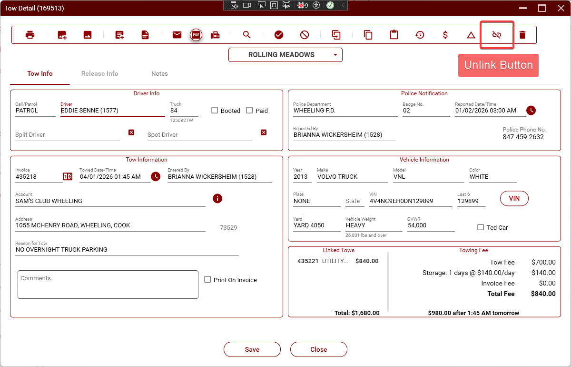Click the PDF export icon

point(196,35)
